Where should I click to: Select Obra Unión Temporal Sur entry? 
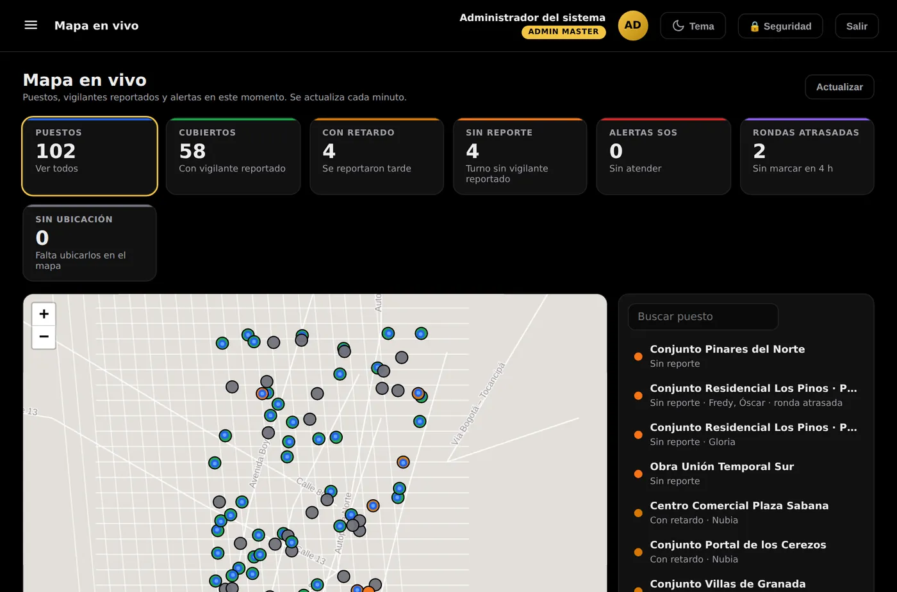[746, 473]
